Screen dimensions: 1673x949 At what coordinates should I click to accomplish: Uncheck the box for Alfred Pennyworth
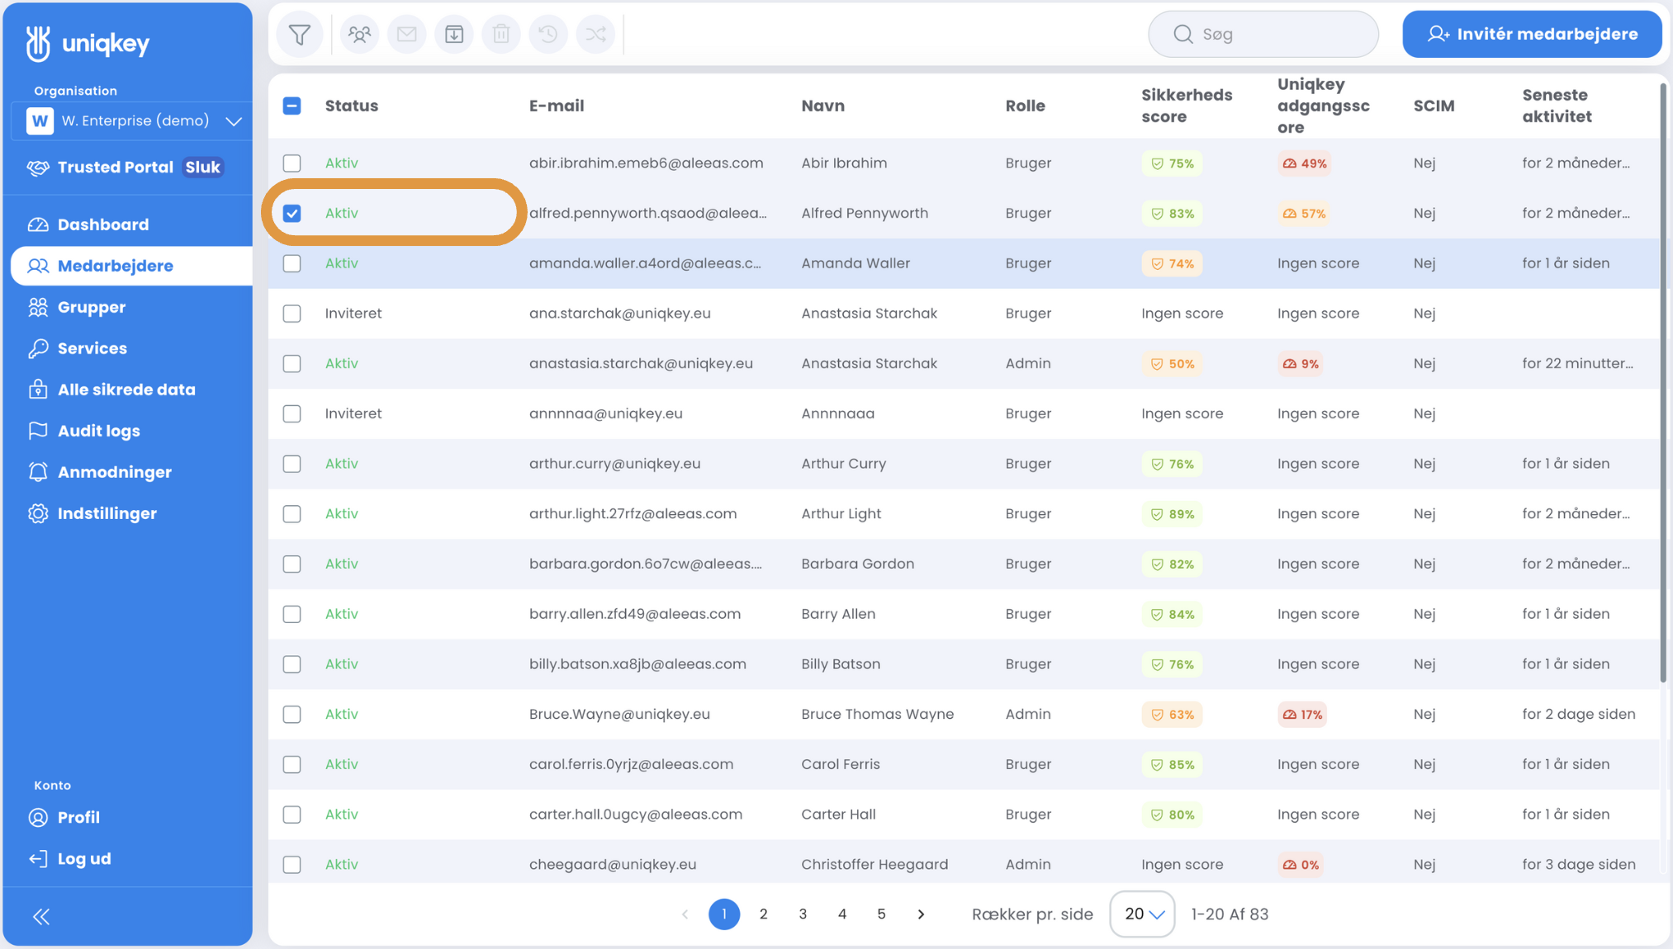point(292,214)
